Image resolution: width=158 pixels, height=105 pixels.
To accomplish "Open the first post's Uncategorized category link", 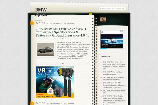I will point(55,23).
